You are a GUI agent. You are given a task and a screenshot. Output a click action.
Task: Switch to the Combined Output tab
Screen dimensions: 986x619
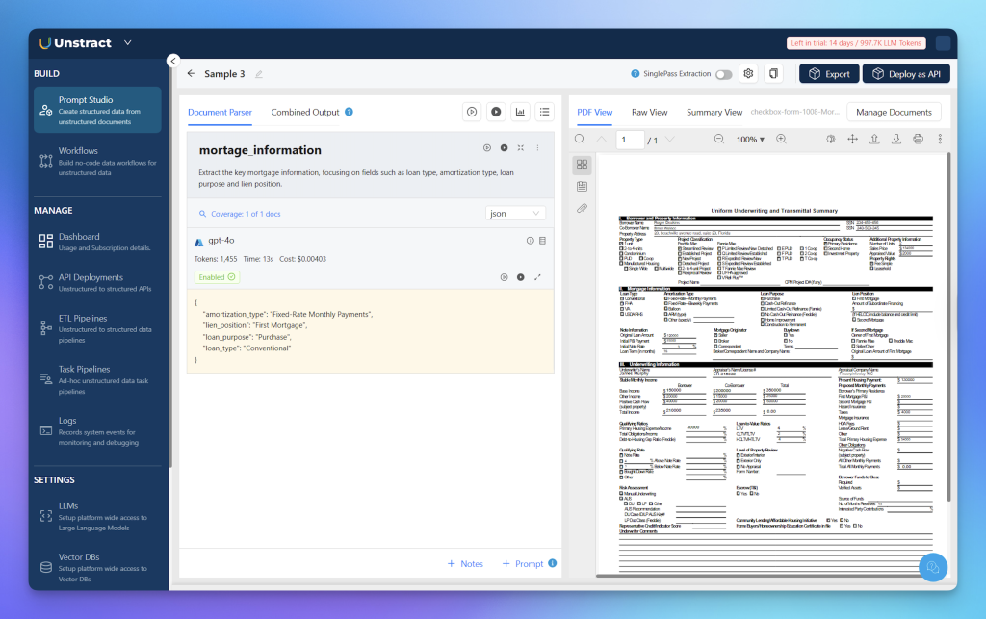(x=305, y=112)
